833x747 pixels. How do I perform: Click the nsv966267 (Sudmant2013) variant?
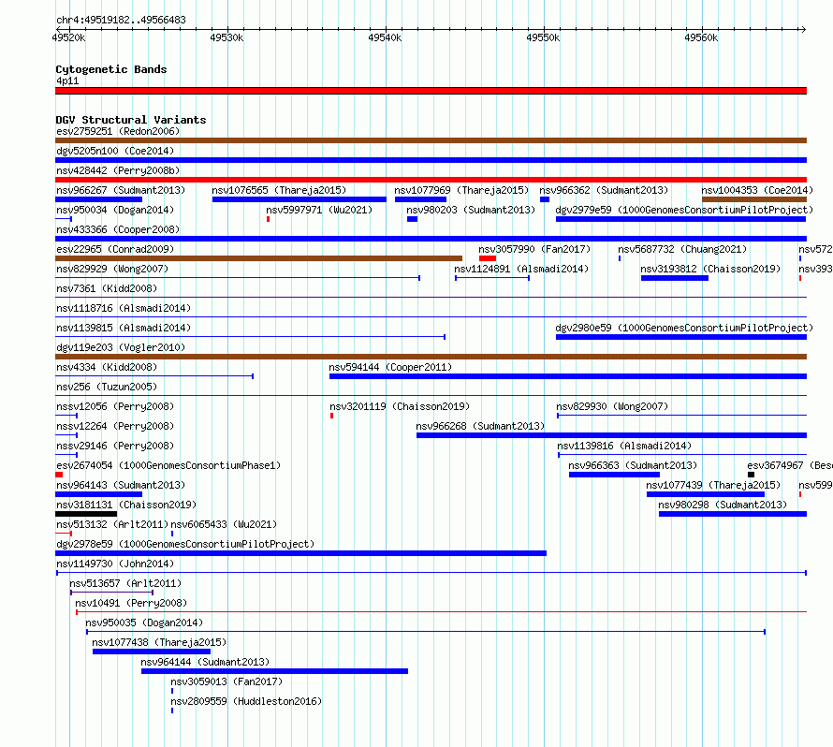pyautogui.click(x=99, y=199)
